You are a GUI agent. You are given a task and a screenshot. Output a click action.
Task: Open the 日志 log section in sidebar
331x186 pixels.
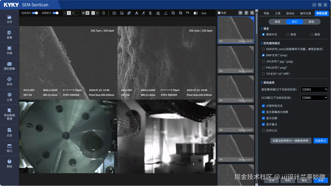(x=9, y=132)
